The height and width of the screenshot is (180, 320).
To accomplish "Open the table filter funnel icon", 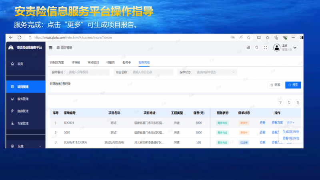I will pos(281,102).
